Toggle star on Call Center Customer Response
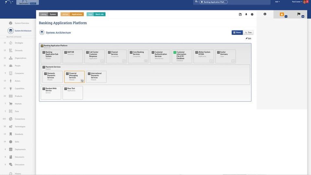This screenshot has width=311, height=175. click(x=87, y=52)
